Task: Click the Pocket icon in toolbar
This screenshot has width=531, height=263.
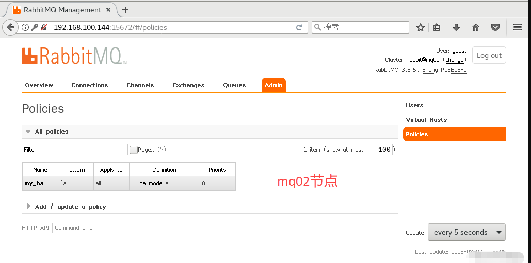Action: click(495, 27)
